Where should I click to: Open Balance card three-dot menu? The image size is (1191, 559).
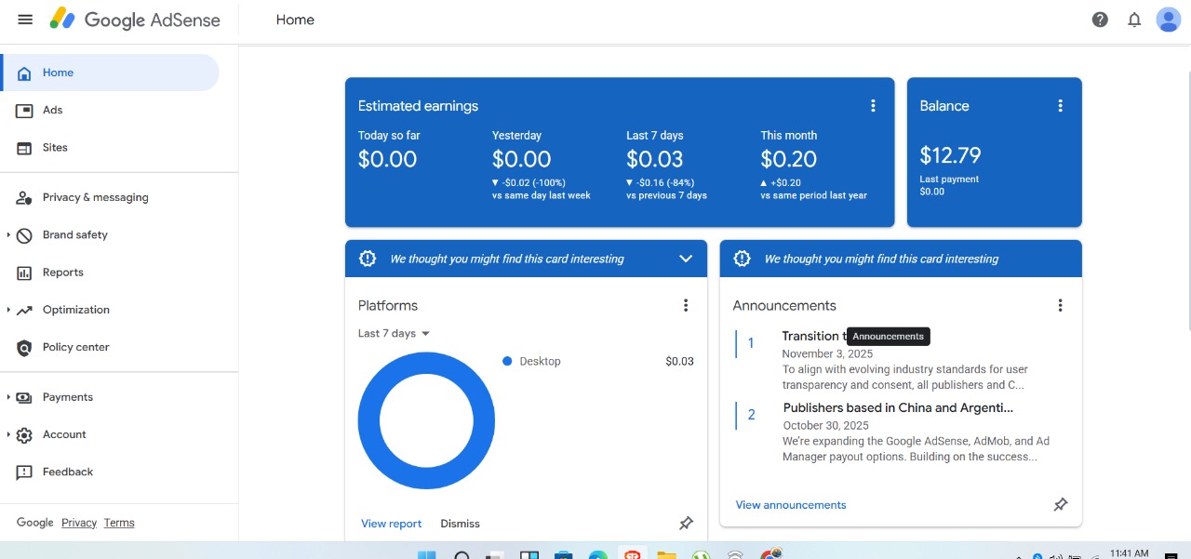click(x=1060, y=106)
